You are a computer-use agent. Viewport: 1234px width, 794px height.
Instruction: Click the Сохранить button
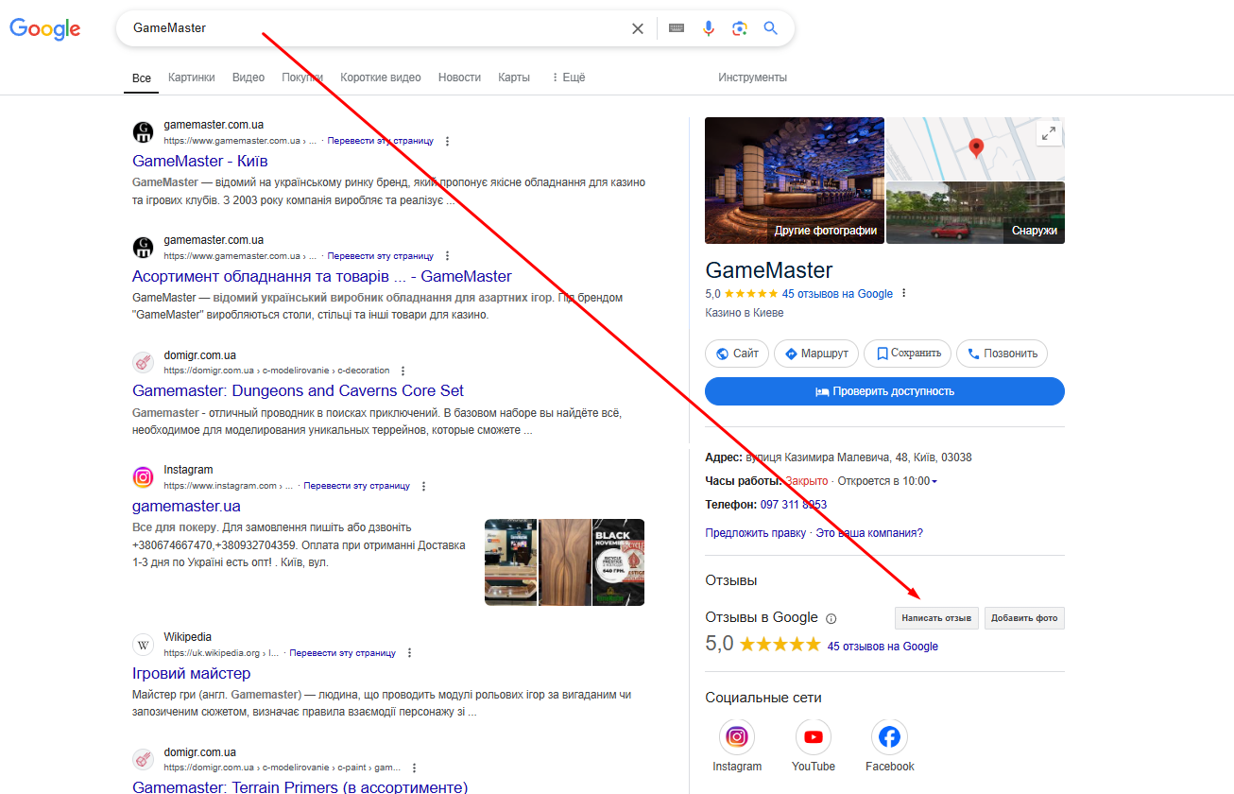tap(907, 354)
